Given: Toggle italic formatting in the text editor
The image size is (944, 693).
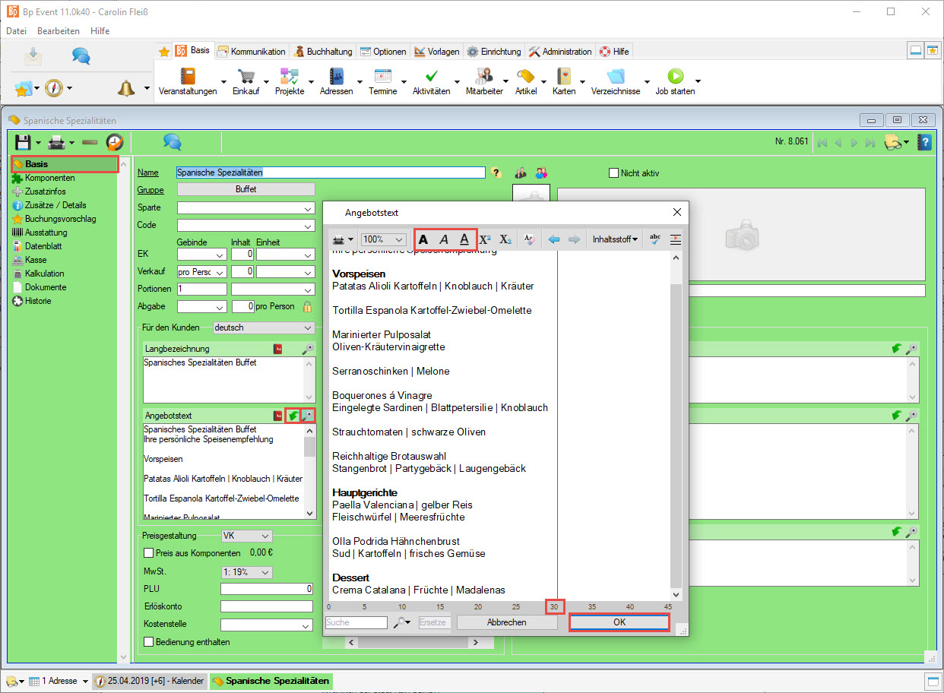Looking at the screenshot, I should (444, 239).
